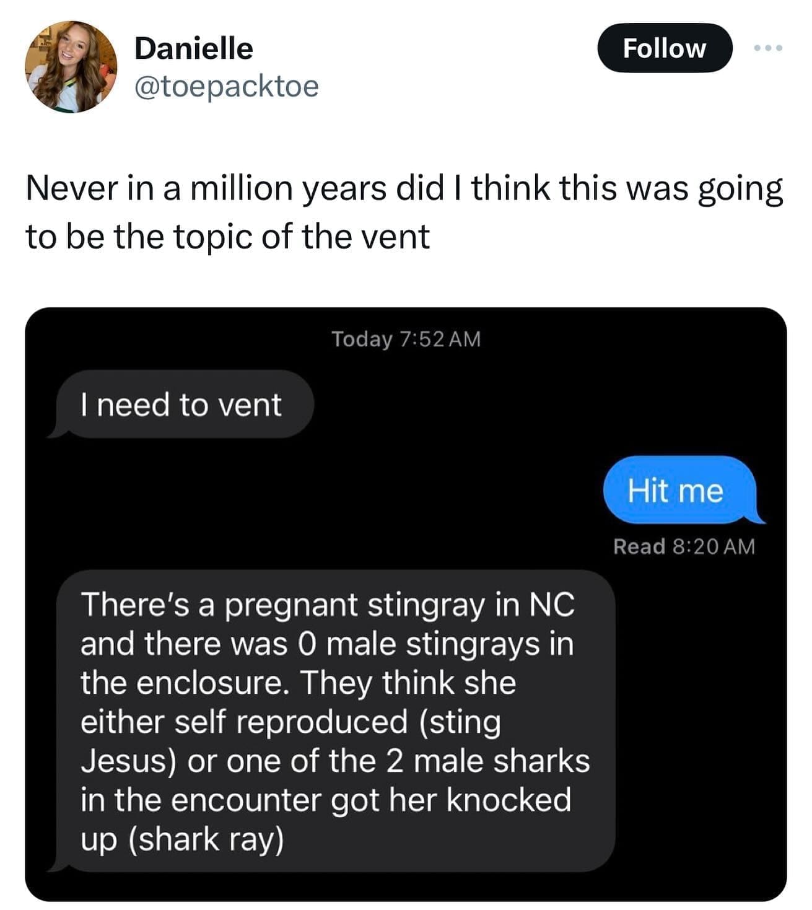
Task: Click the display name Danielle
Action: [193, 48]
